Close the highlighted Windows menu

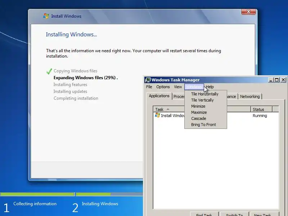[x=194, y=87]
